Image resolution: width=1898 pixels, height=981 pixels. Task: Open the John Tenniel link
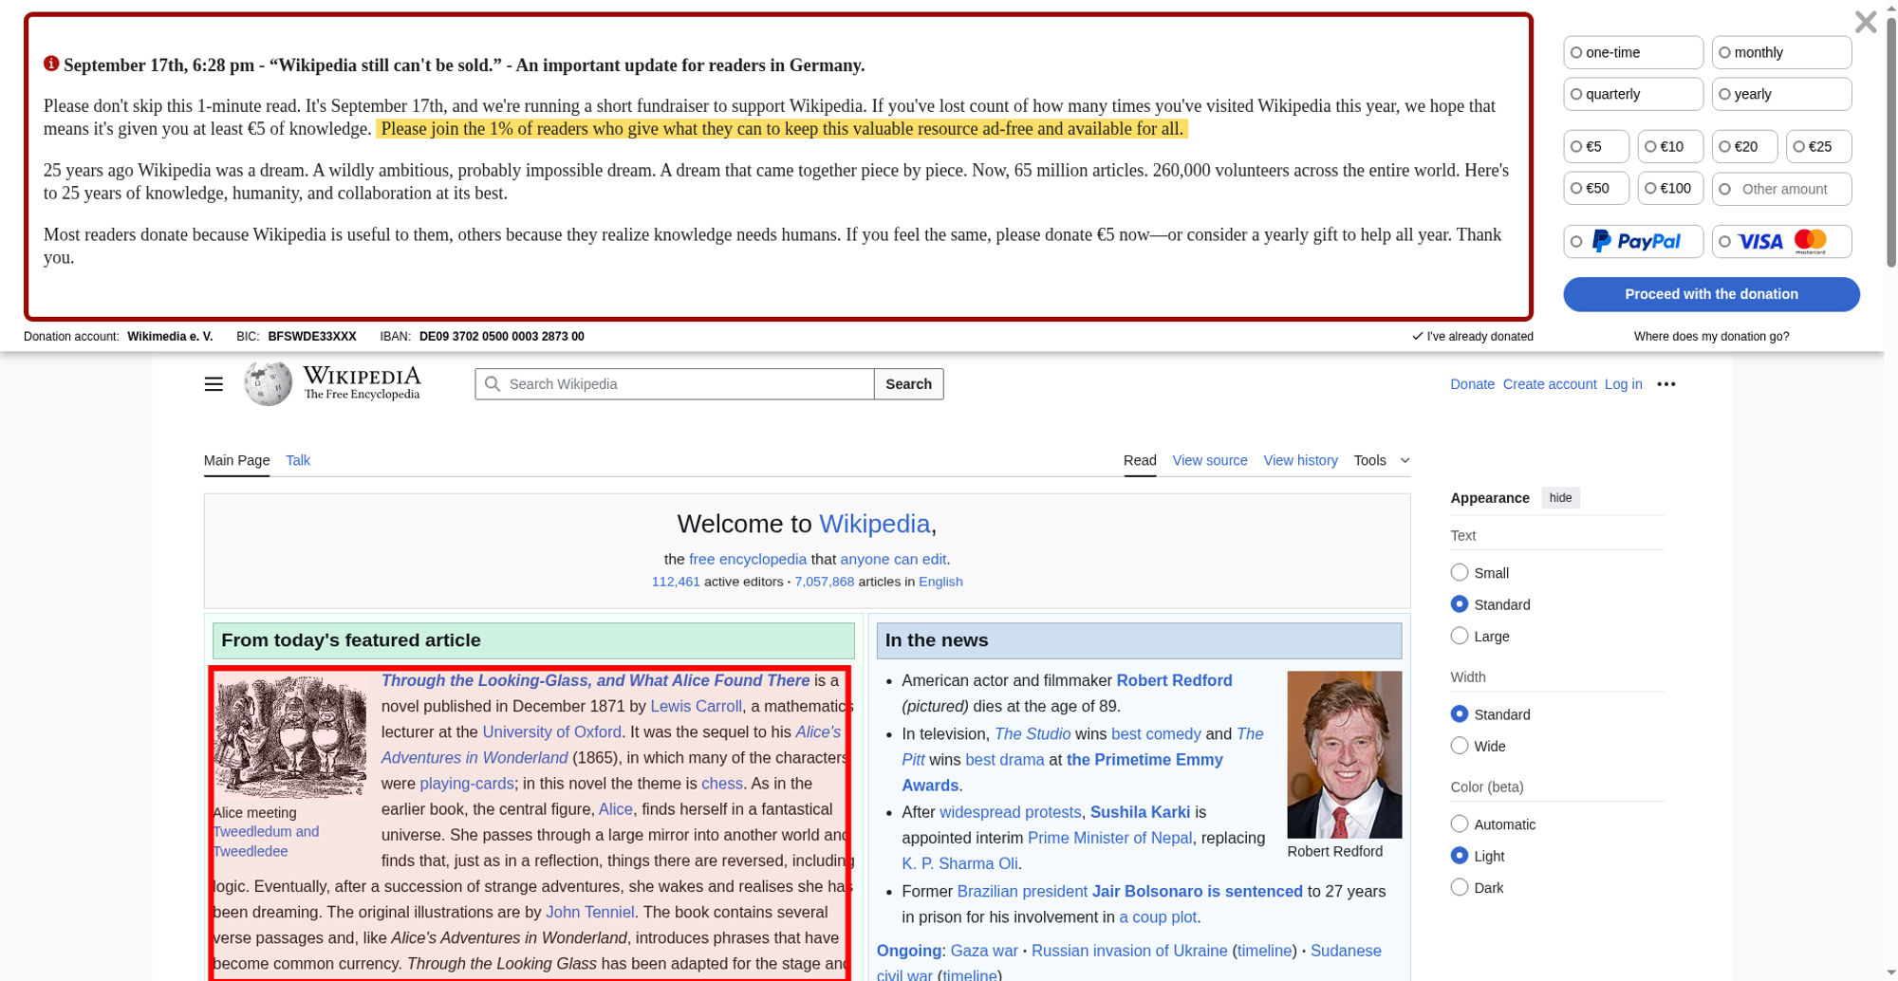coord(589,912)
